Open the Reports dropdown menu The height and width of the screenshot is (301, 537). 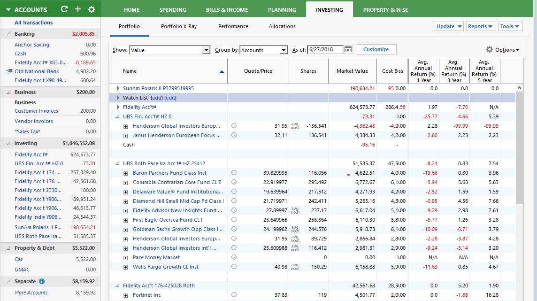[x=481, y=26]
